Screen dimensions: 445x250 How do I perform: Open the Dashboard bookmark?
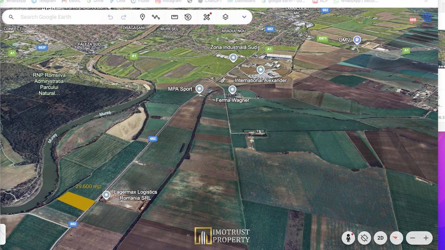241,1
